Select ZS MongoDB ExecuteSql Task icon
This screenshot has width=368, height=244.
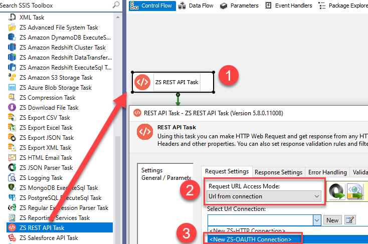tap(13, 188)
